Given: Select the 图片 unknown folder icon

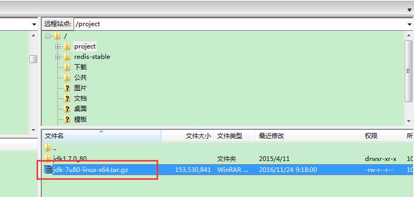Looking at the screenshot, I should [67, 88].
